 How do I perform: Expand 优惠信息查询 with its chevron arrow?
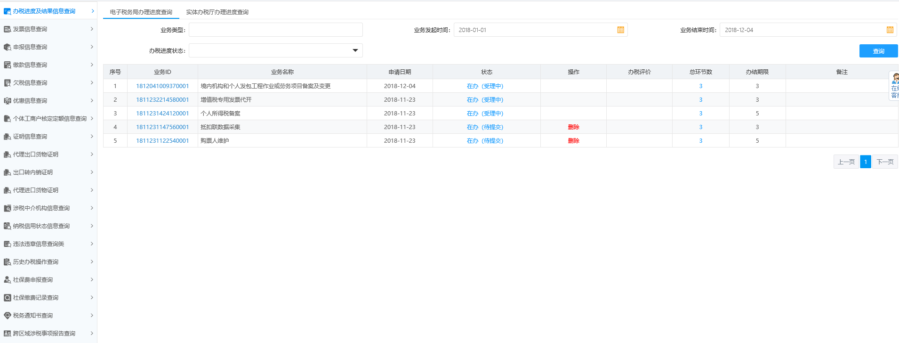92,101
